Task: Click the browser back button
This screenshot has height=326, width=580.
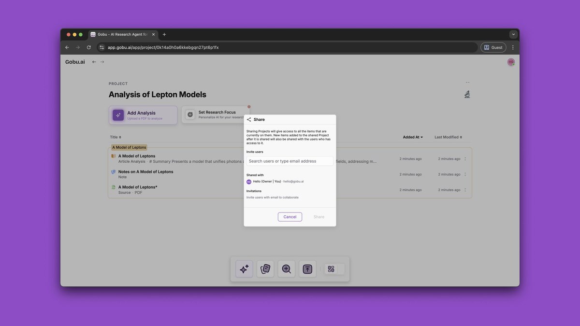Action: click(x=67, y=47)
